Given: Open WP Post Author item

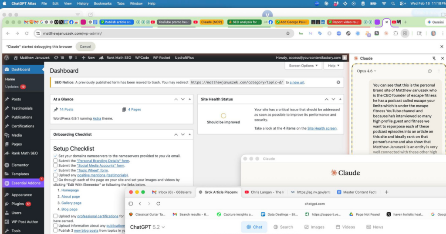Looking at the screenshot, I should click(24, 222).
